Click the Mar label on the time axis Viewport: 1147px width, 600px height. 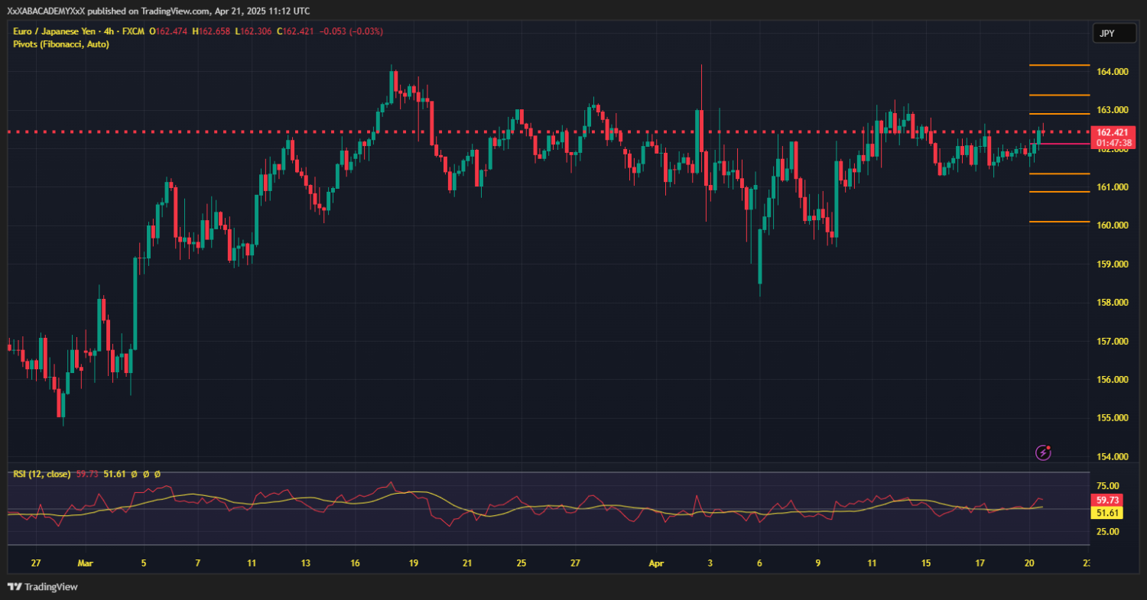[x=85, y=563]
